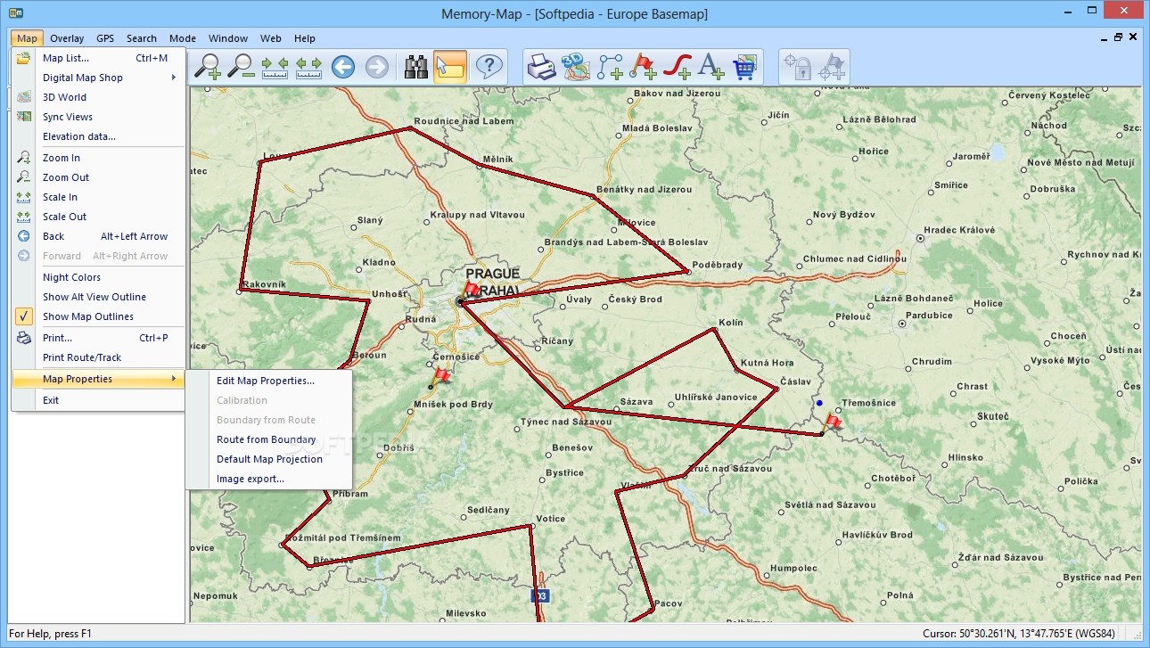Open the map shop cart icon

click(x=744, y=67)
